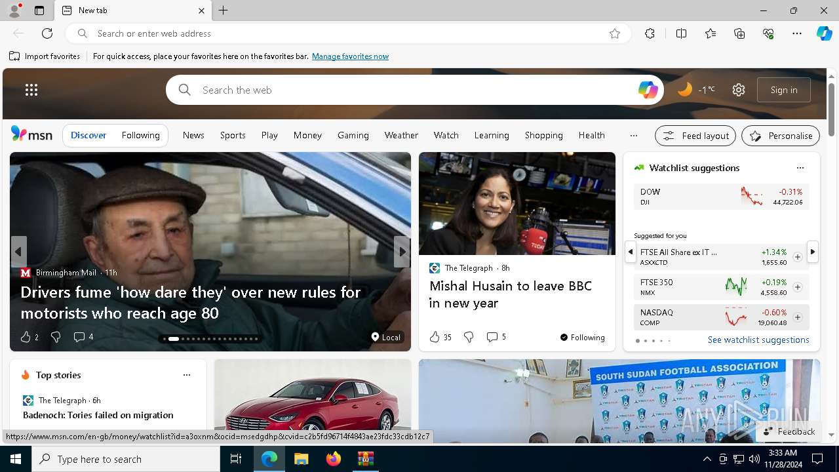This screenshot has height=472, width=839.
Task: Open the Extensions puzzle icon
Action: click(650, 33)
